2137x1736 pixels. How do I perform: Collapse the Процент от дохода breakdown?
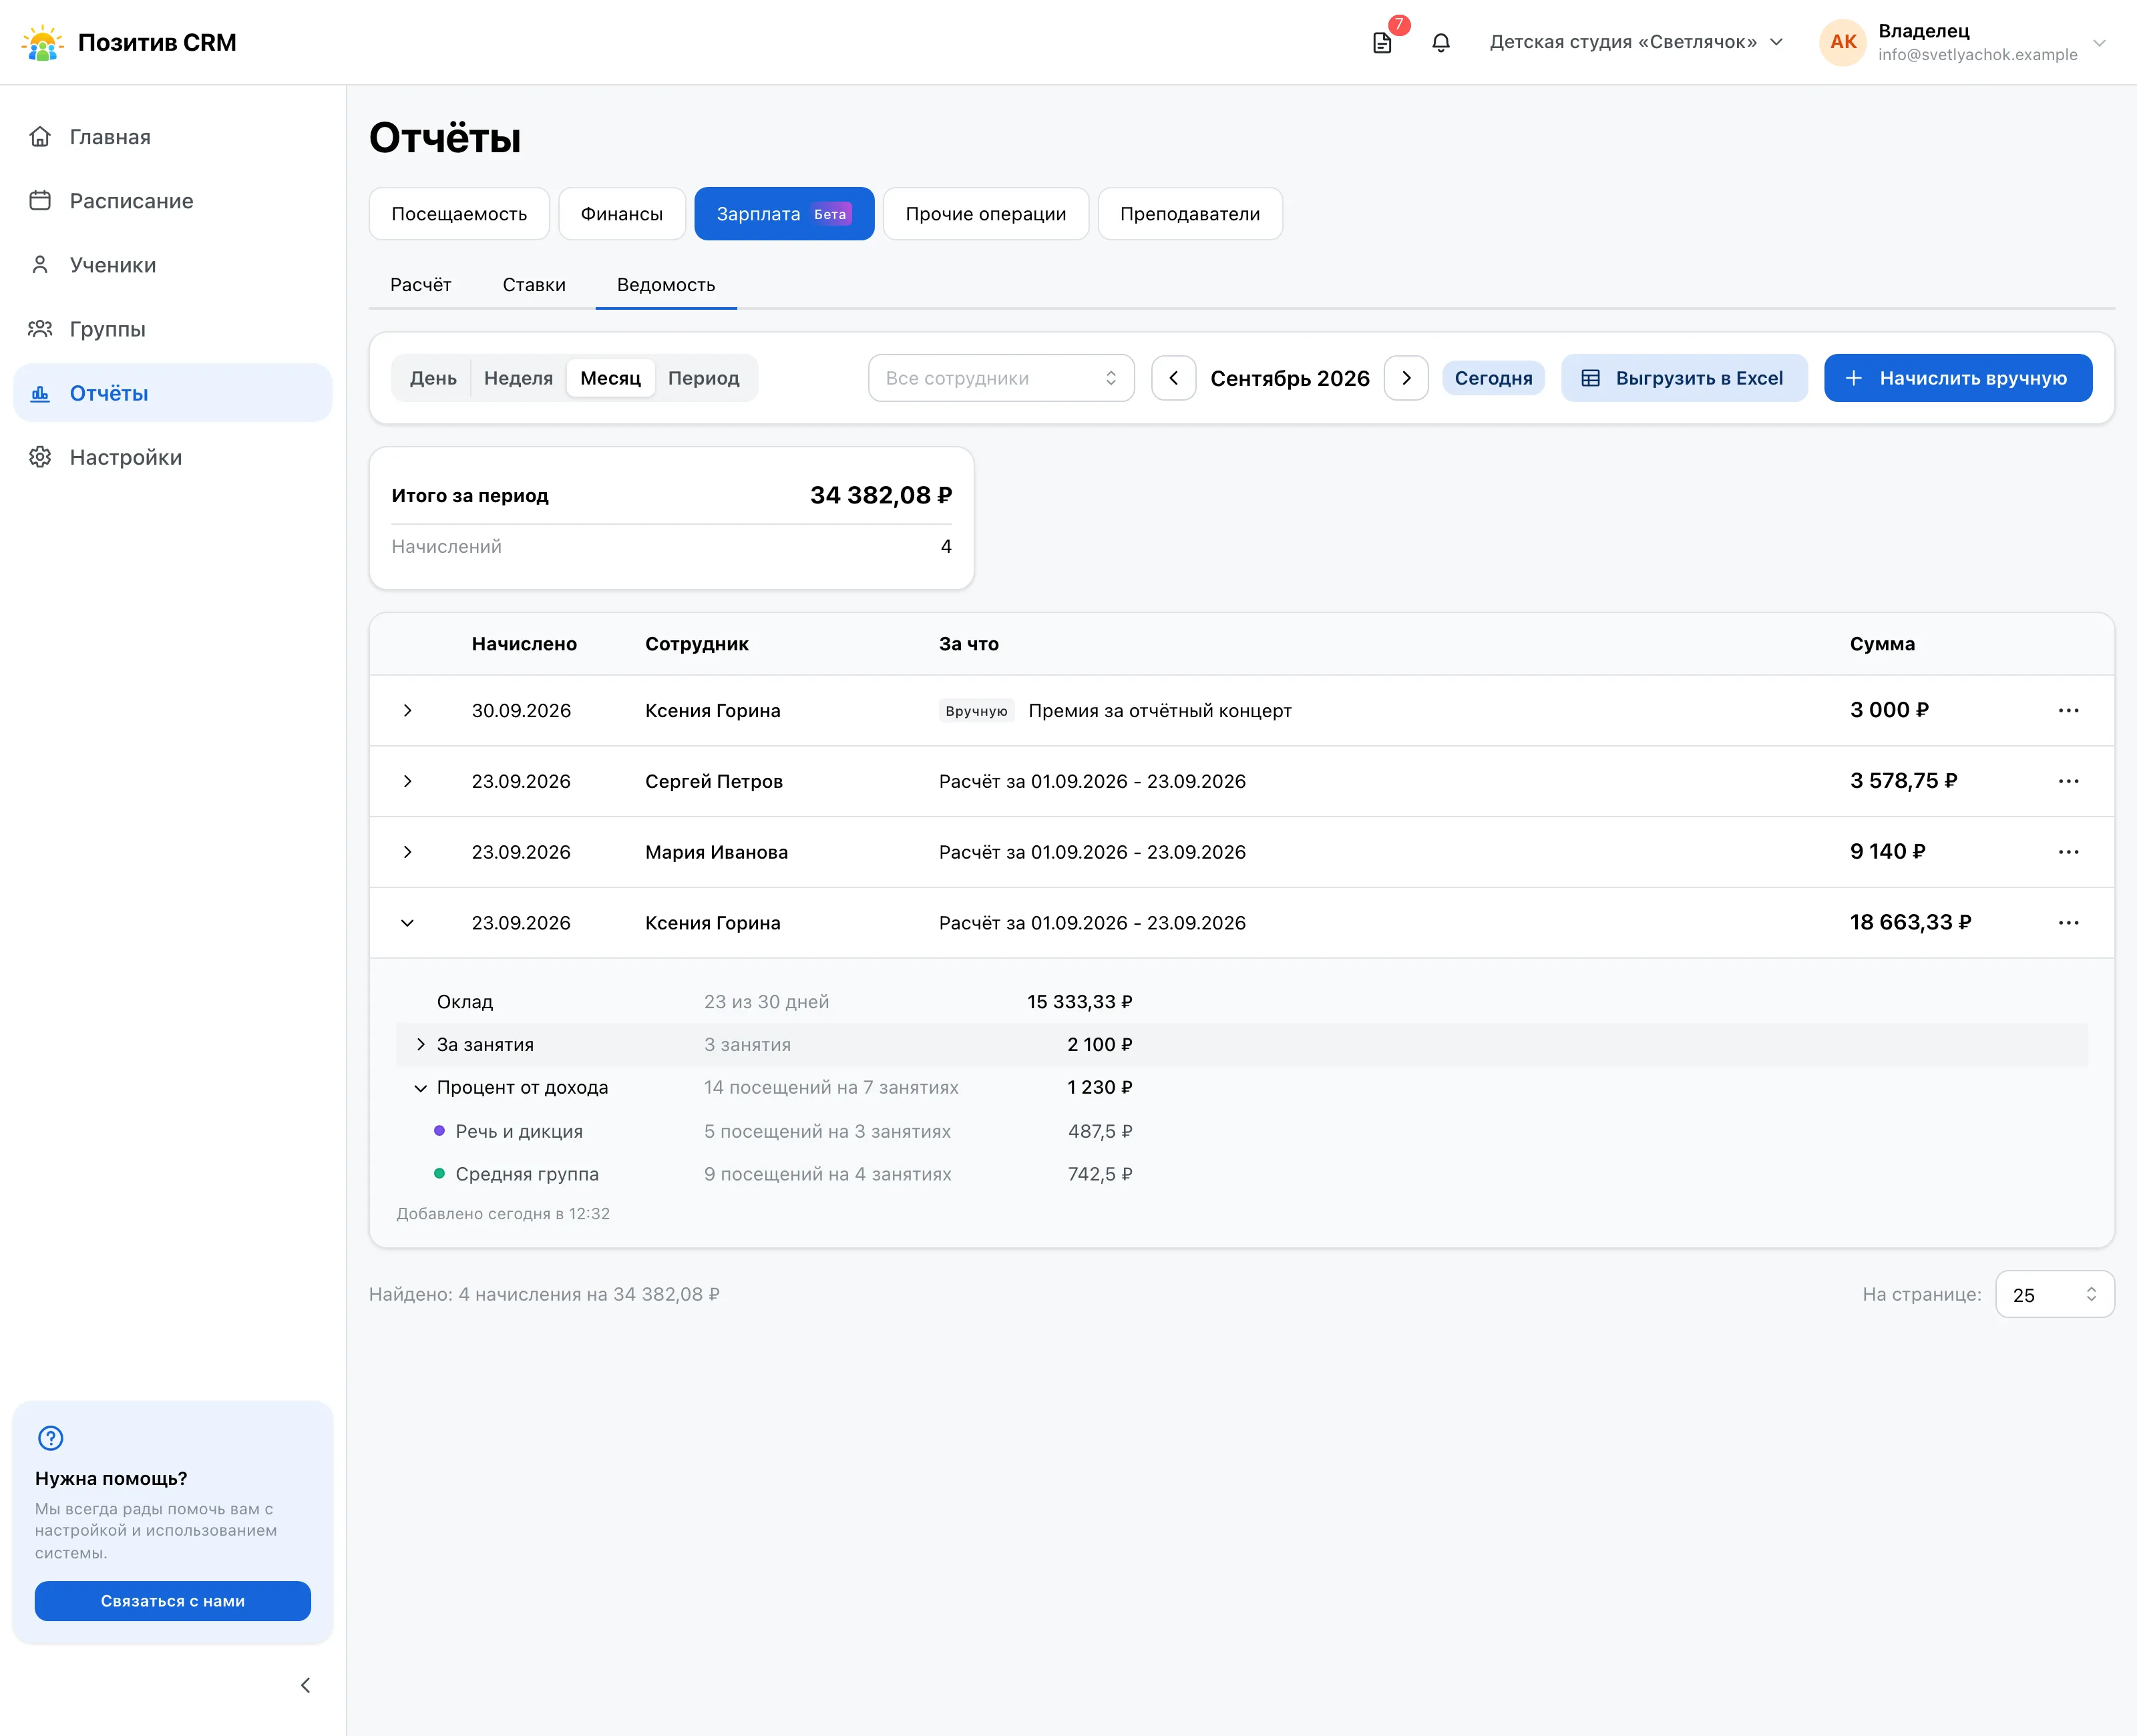point(420,1088)
